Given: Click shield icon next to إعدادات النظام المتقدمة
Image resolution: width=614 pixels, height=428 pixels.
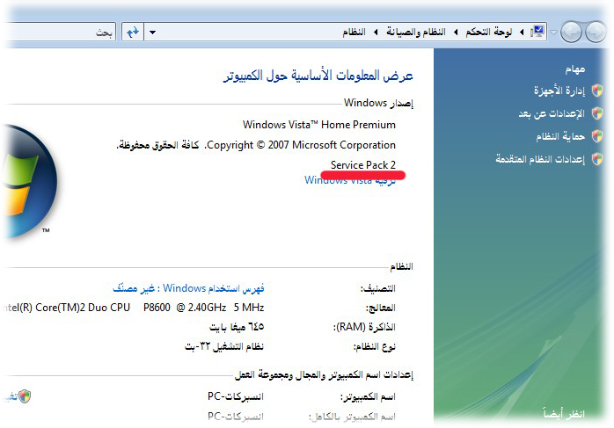Looking at the screenshot, I should (x=597, y=159).
